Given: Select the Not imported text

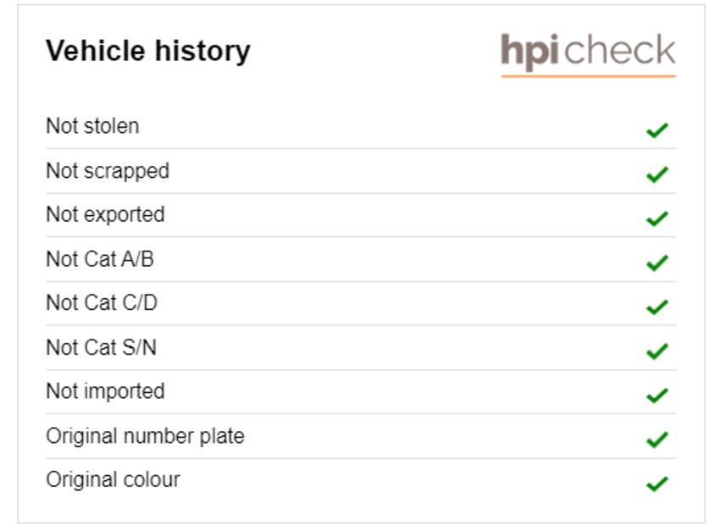Looking at the screenshot, I should pyautogui.click(x=106, y=391).
